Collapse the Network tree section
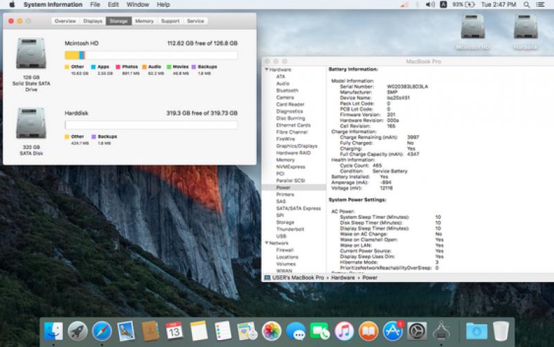 click(267, 243)
